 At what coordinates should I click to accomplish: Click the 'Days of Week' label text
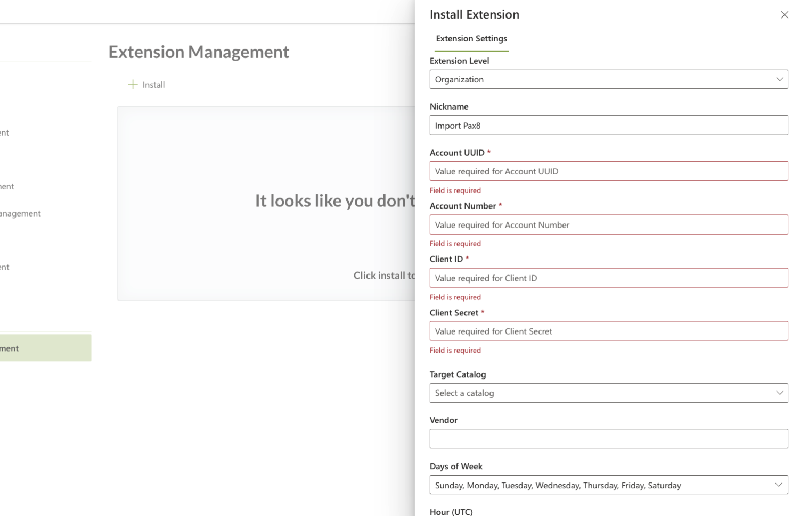pyautogui.click(x=456, y=467)
